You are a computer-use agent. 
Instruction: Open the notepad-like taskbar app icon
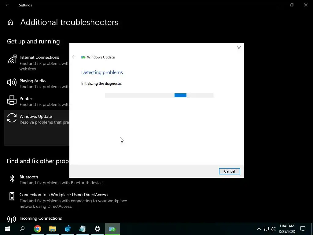(83, 229)
